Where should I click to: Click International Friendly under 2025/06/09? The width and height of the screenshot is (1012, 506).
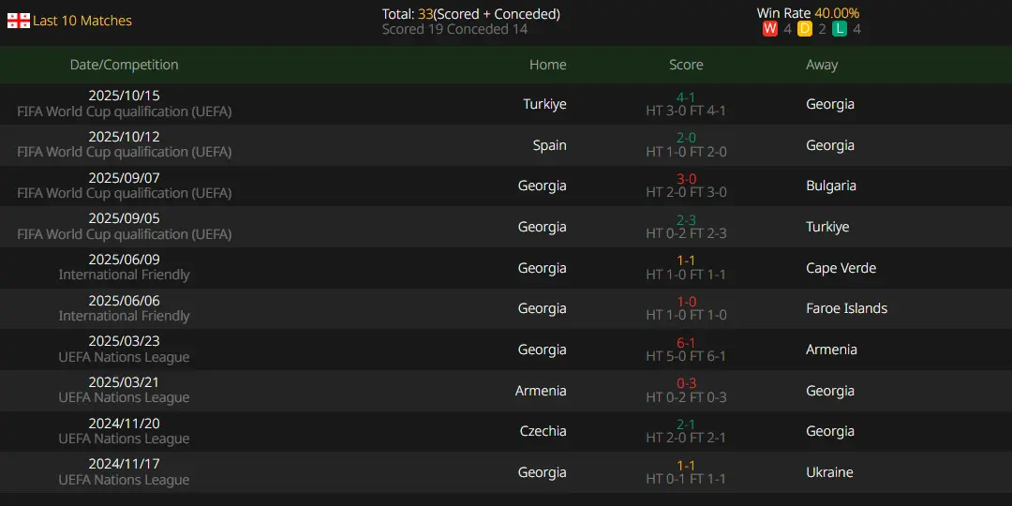pos(124,275)
